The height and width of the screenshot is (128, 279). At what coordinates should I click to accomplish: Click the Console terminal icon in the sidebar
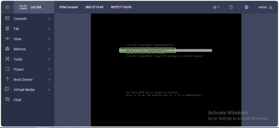[x=7, y=18]
